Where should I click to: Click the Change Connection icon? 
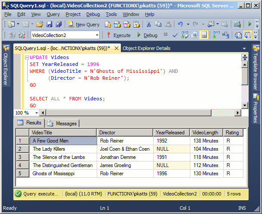[x=22, y=35]
